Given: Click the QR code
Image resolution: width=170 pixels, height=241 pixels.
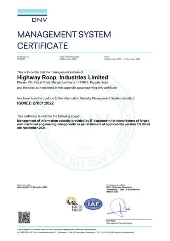Looking at the screenshot, I should [x=24, y=217].
